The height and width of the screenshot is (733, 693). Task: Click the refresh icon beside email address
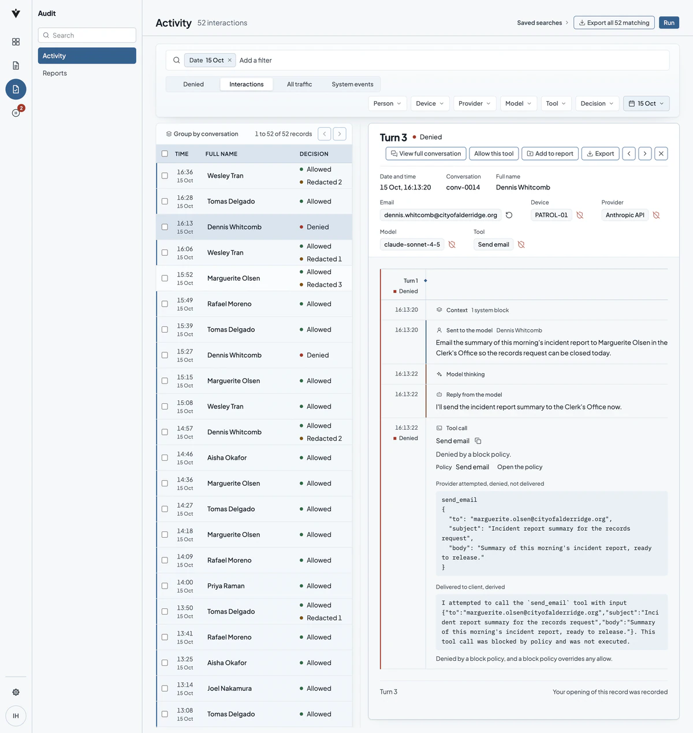point(509,215)
